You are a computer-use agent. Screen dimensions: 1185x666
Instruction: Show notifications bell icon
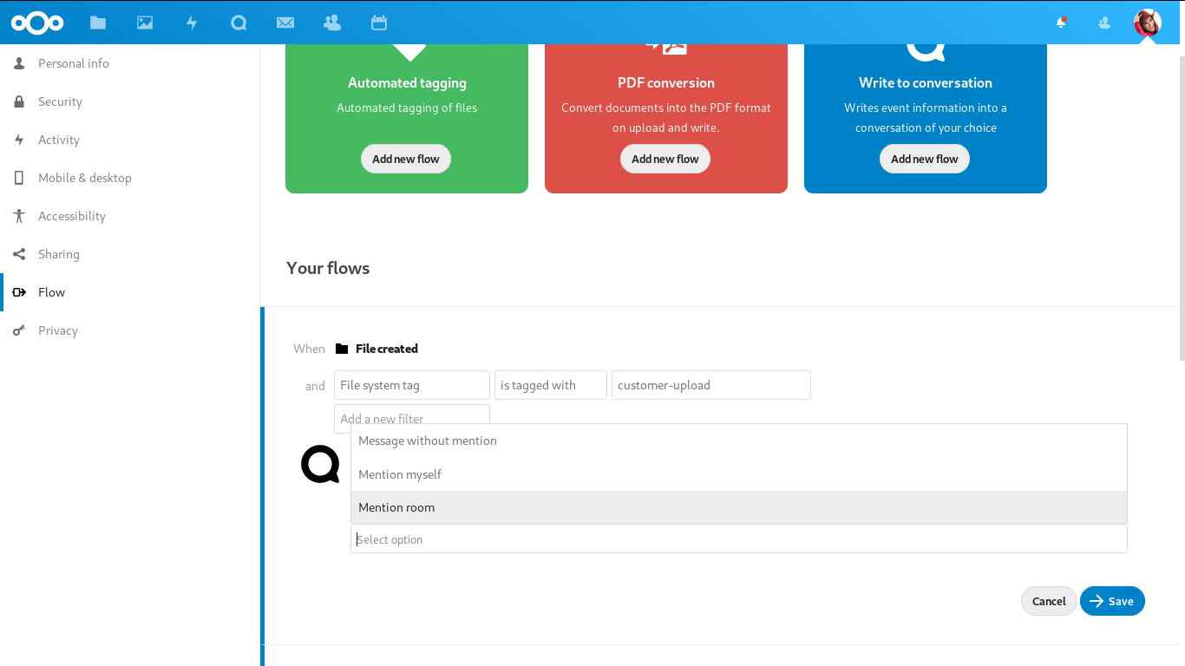tap(1061, 23)
